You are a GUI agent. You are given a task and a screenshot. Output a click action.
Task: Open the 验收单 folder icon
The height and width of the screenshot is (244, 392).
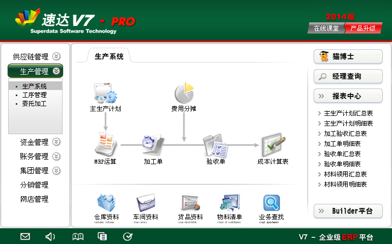[215, 146]
